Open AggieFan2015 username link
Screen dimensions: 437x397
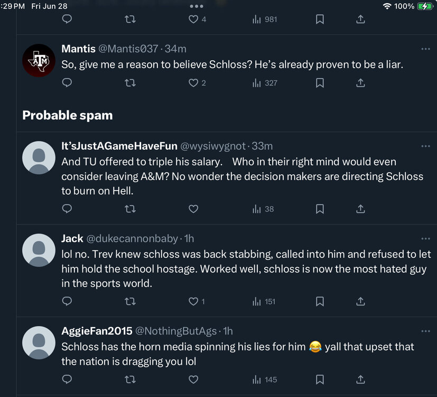[x=96, y=331]
